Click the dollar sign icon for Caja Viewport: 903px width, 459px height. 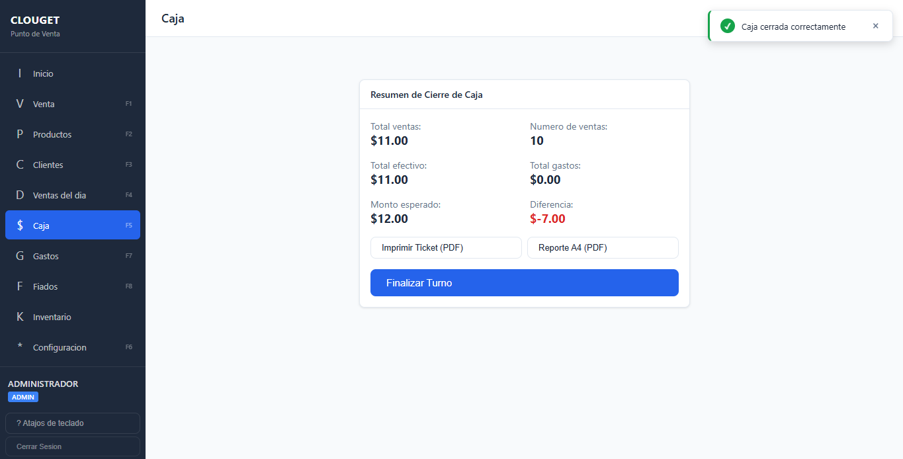(x=20, y=226)
